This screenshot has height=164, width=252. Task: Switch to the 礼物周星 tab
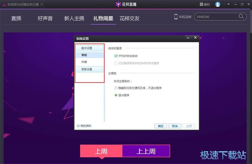click(103, 18)
